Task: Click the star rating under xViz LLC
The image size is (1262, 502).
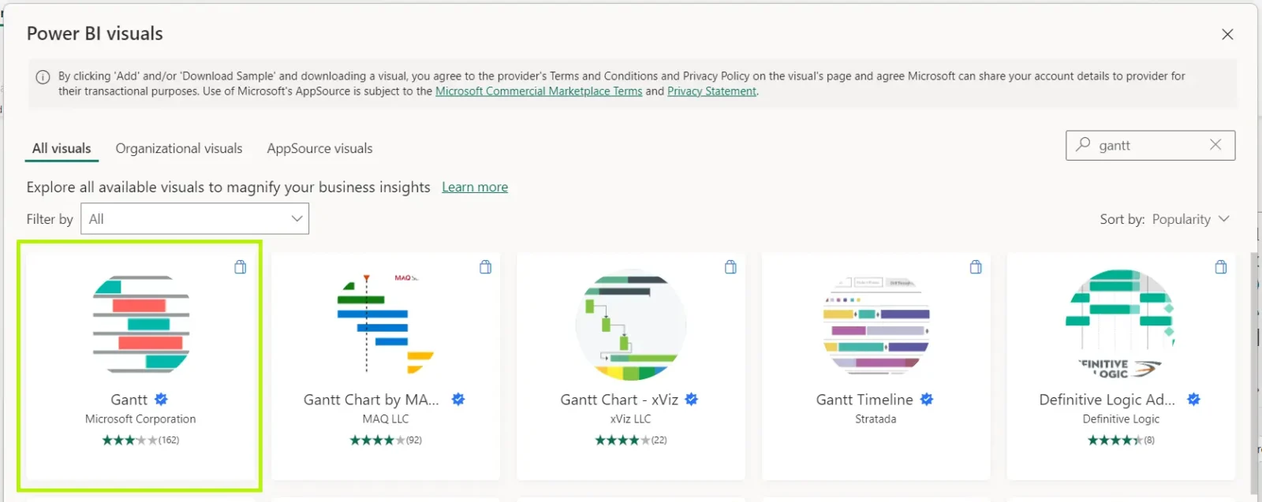Action: pos(631,441)
